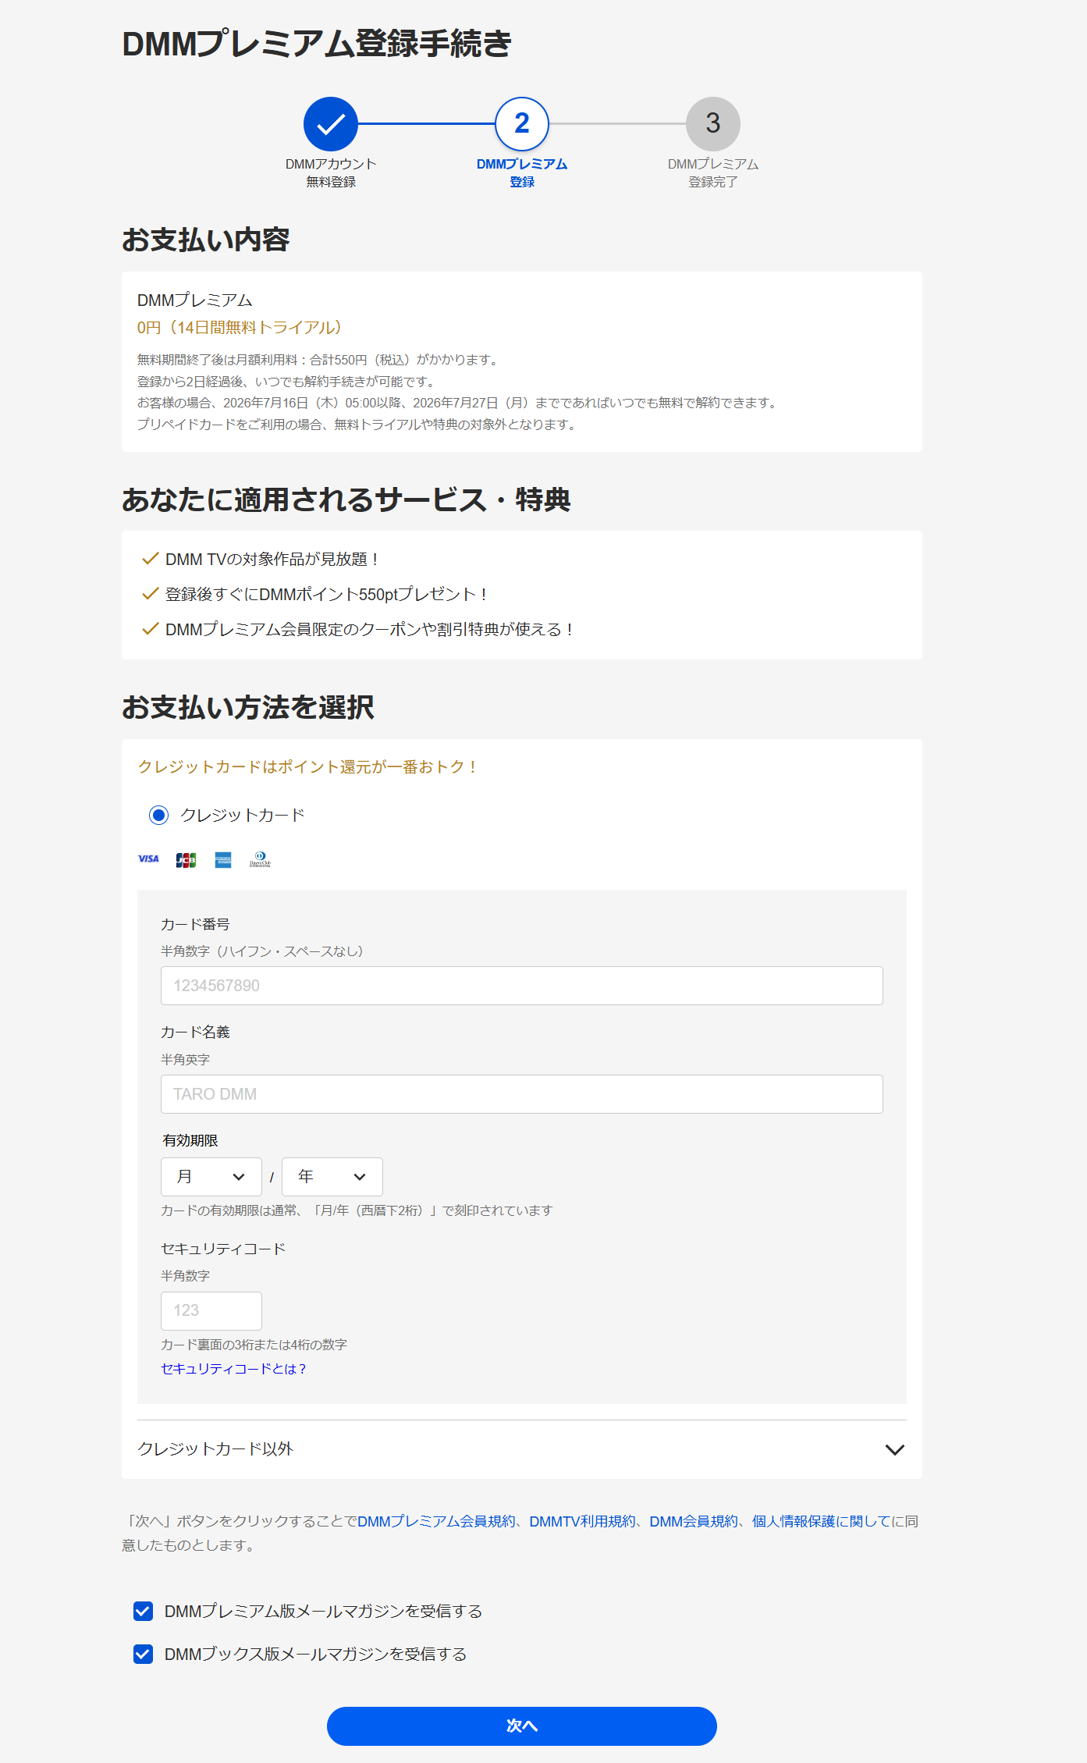Click the step 2 circle in progress indicator

522,123
